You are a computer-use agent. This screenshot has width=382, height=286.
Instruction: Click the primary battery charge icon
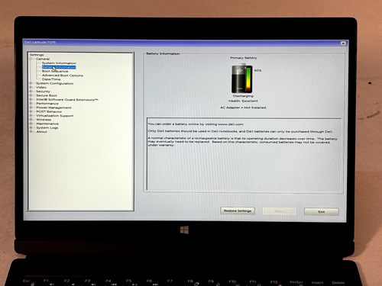click(242, 79)
